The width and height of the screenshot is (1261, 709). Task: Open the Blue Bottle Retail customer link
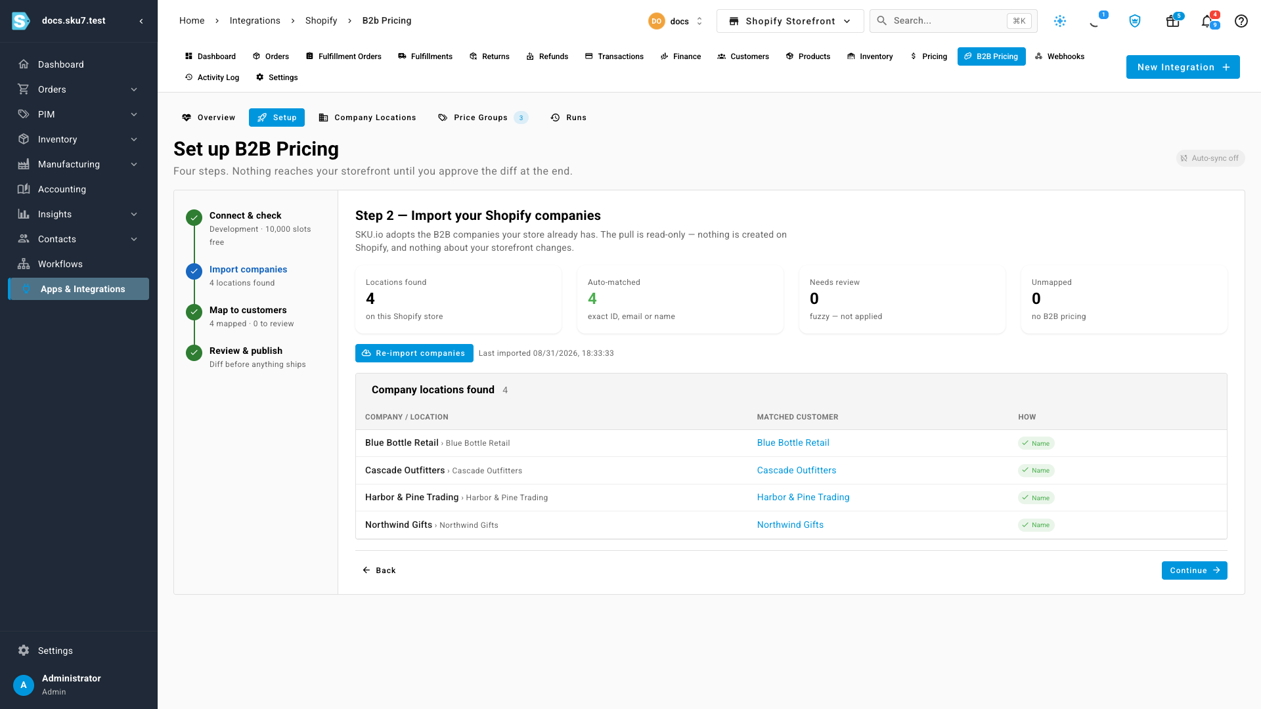pyautogui.click(x=793, y=443)
